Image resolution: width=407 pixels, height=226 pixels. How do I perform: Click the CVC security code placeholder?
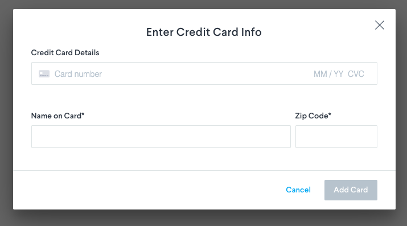pos(356,74)
